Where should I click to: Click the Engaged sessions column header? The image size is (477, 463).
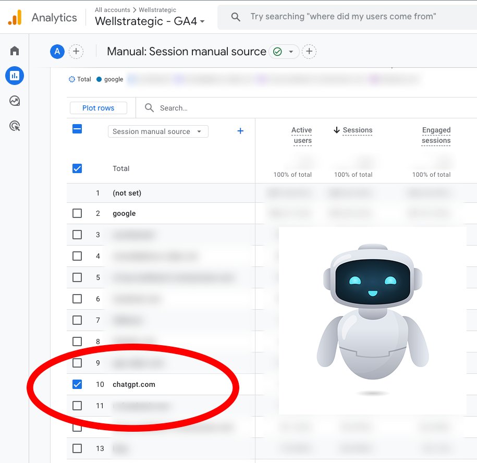coord(436,136)
